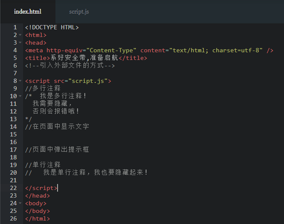Image resolution: width=284 pixels, height=224 pixels.
Task: Collapse the html tag fold arrow on line 2
Action: click(20, 35)
